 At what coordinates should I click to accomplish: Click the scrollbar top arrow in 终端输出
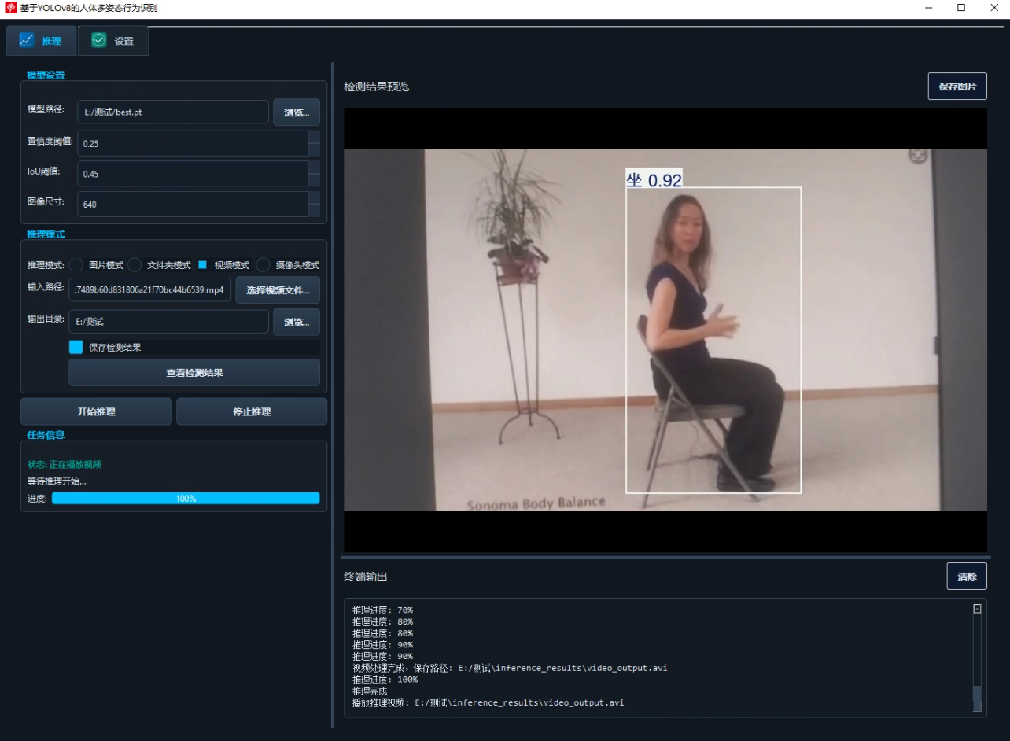[977, 608]
